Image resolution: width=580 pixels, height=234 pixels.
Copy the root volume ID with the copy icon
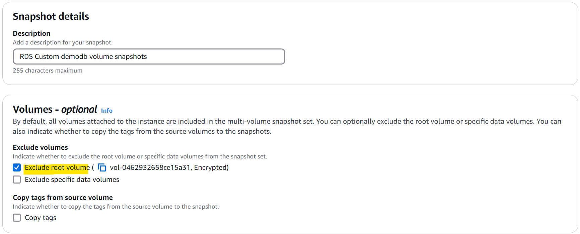(102, 167)
